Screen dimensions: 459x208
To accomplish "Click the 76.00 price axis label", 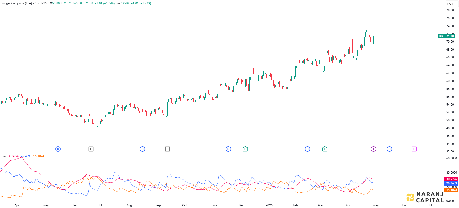I will click(x=450, y=18).
